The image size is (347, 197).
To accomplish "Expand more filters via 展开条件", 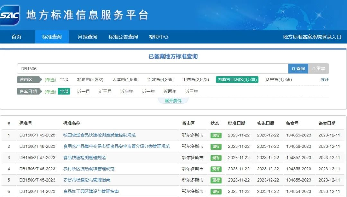I will tap(173, 101).
